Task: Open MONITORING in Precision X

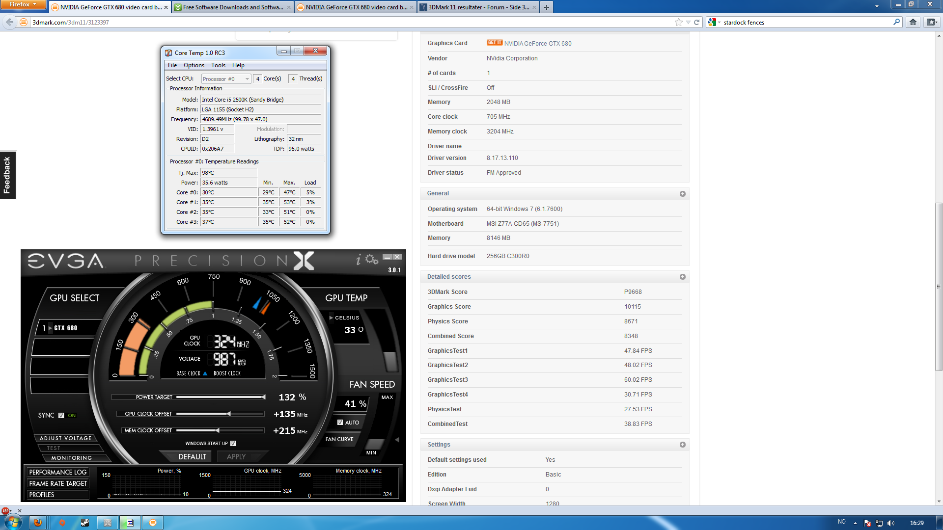Action: coord(72,458)
